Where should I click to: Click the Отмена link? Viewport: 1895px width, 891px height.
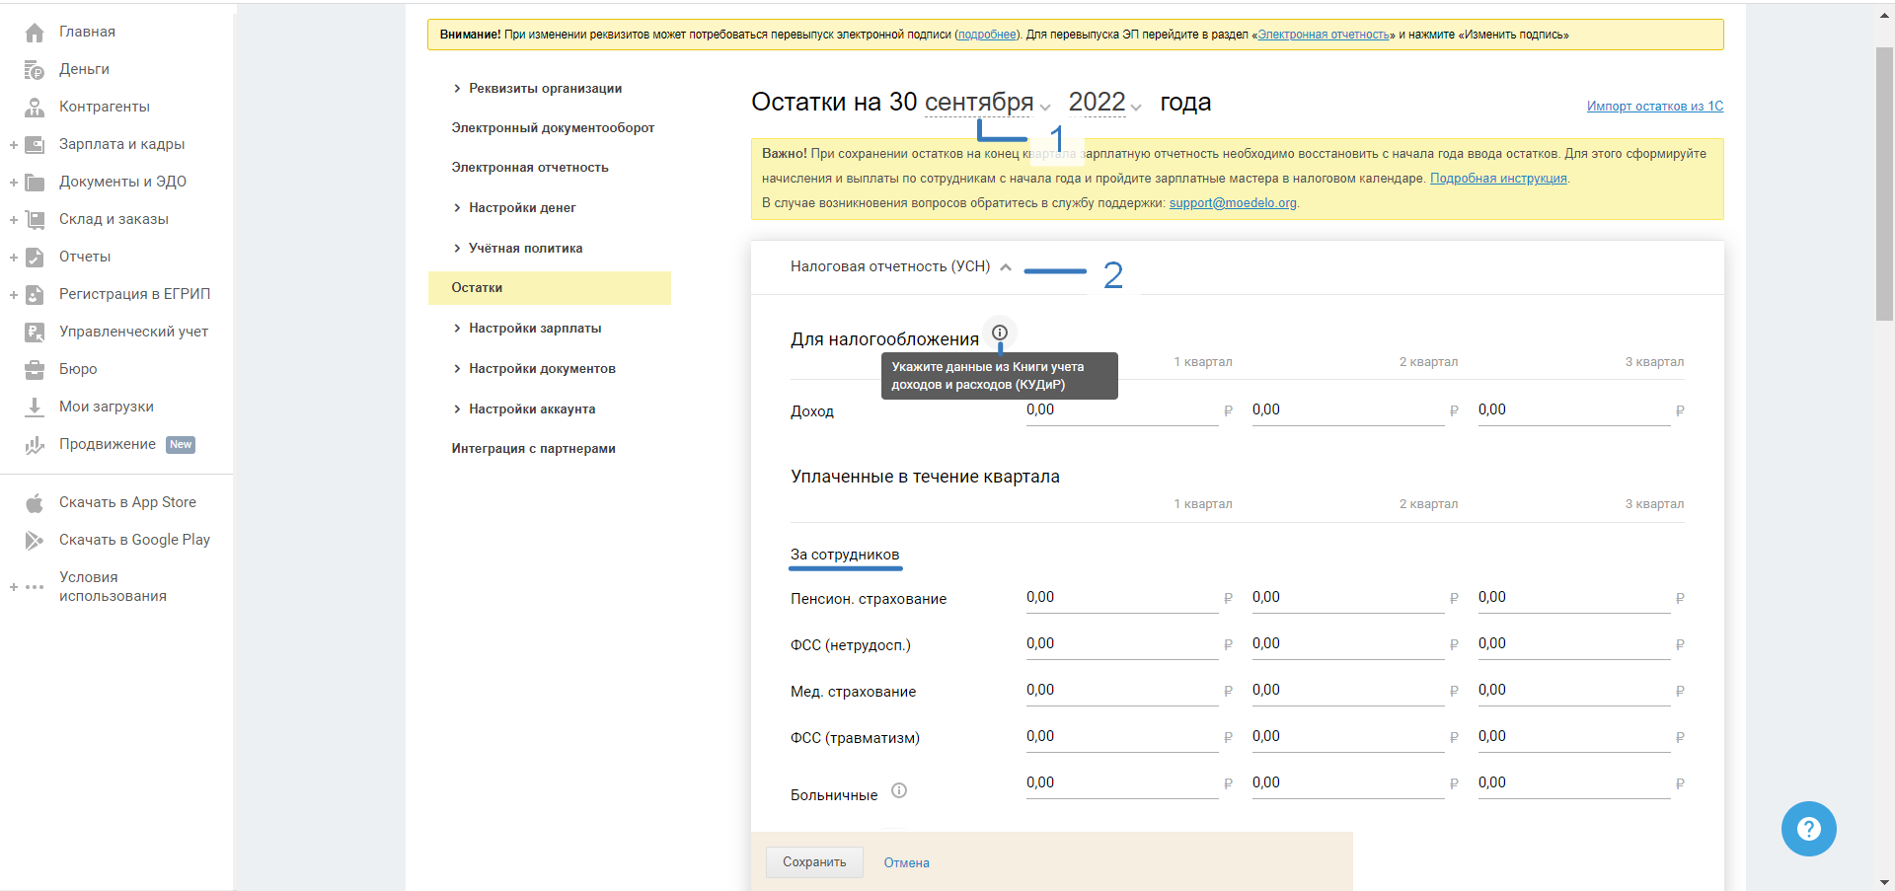tap(906, 863)
